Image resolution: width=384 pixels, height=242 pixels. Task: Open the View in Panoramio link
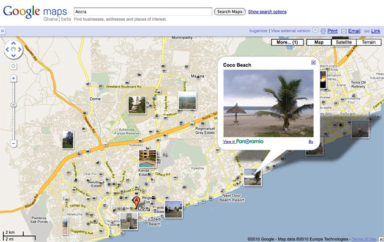tap(243, 141)
